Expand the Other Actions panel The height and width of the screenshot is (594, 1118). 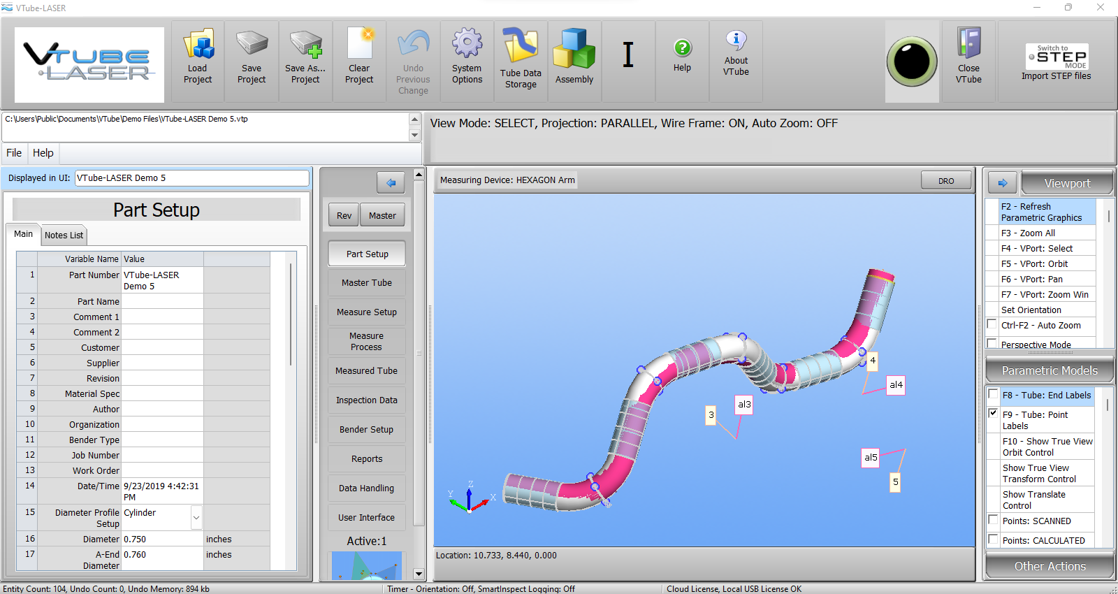[x=1050, y=566]
